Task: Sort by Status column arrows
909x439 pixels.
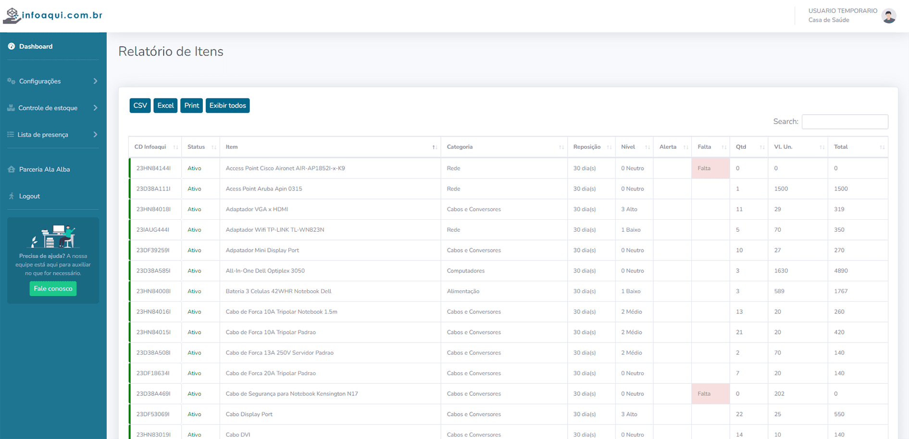Action: (214, 147)
